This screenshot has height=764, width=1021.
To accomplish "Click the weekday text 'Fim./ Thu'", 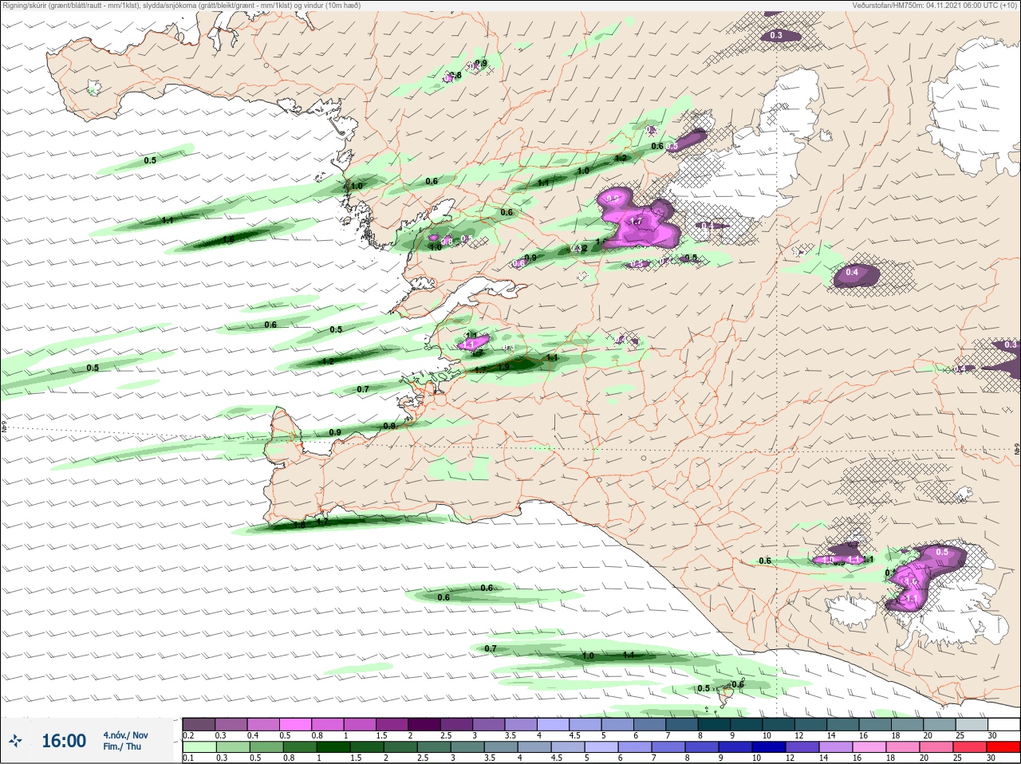I will click(122, 746).
